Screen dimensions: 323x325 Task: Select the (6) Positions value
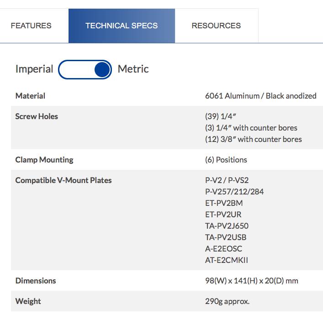click(226, 160)
